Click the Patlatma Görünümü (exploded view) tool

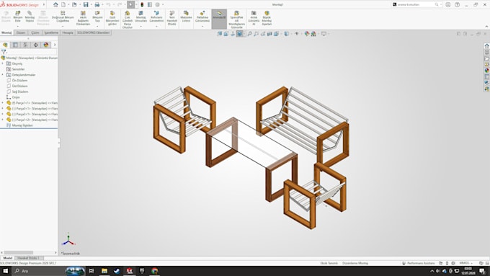tap(202, 17)
